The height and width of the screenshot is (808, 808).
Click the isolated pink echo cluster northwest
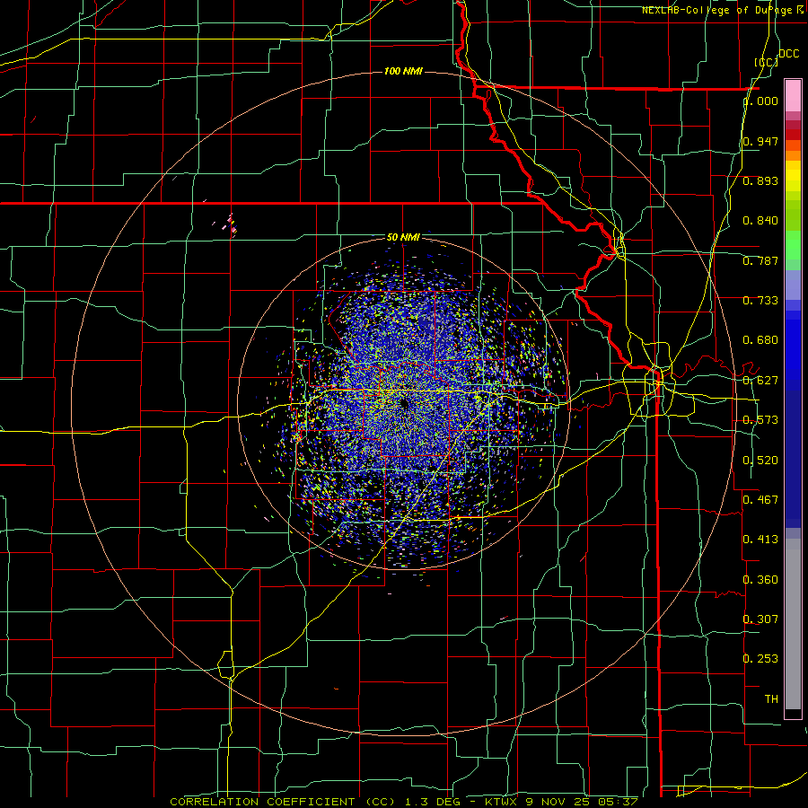tap(231, 225)
